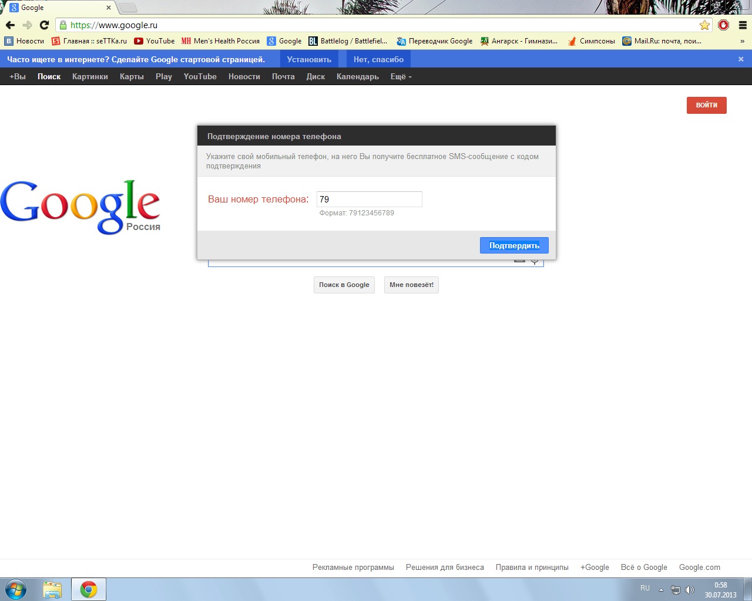
Task: Open Windows Explorer from the taskbar
Action: [x=52, y=589]
